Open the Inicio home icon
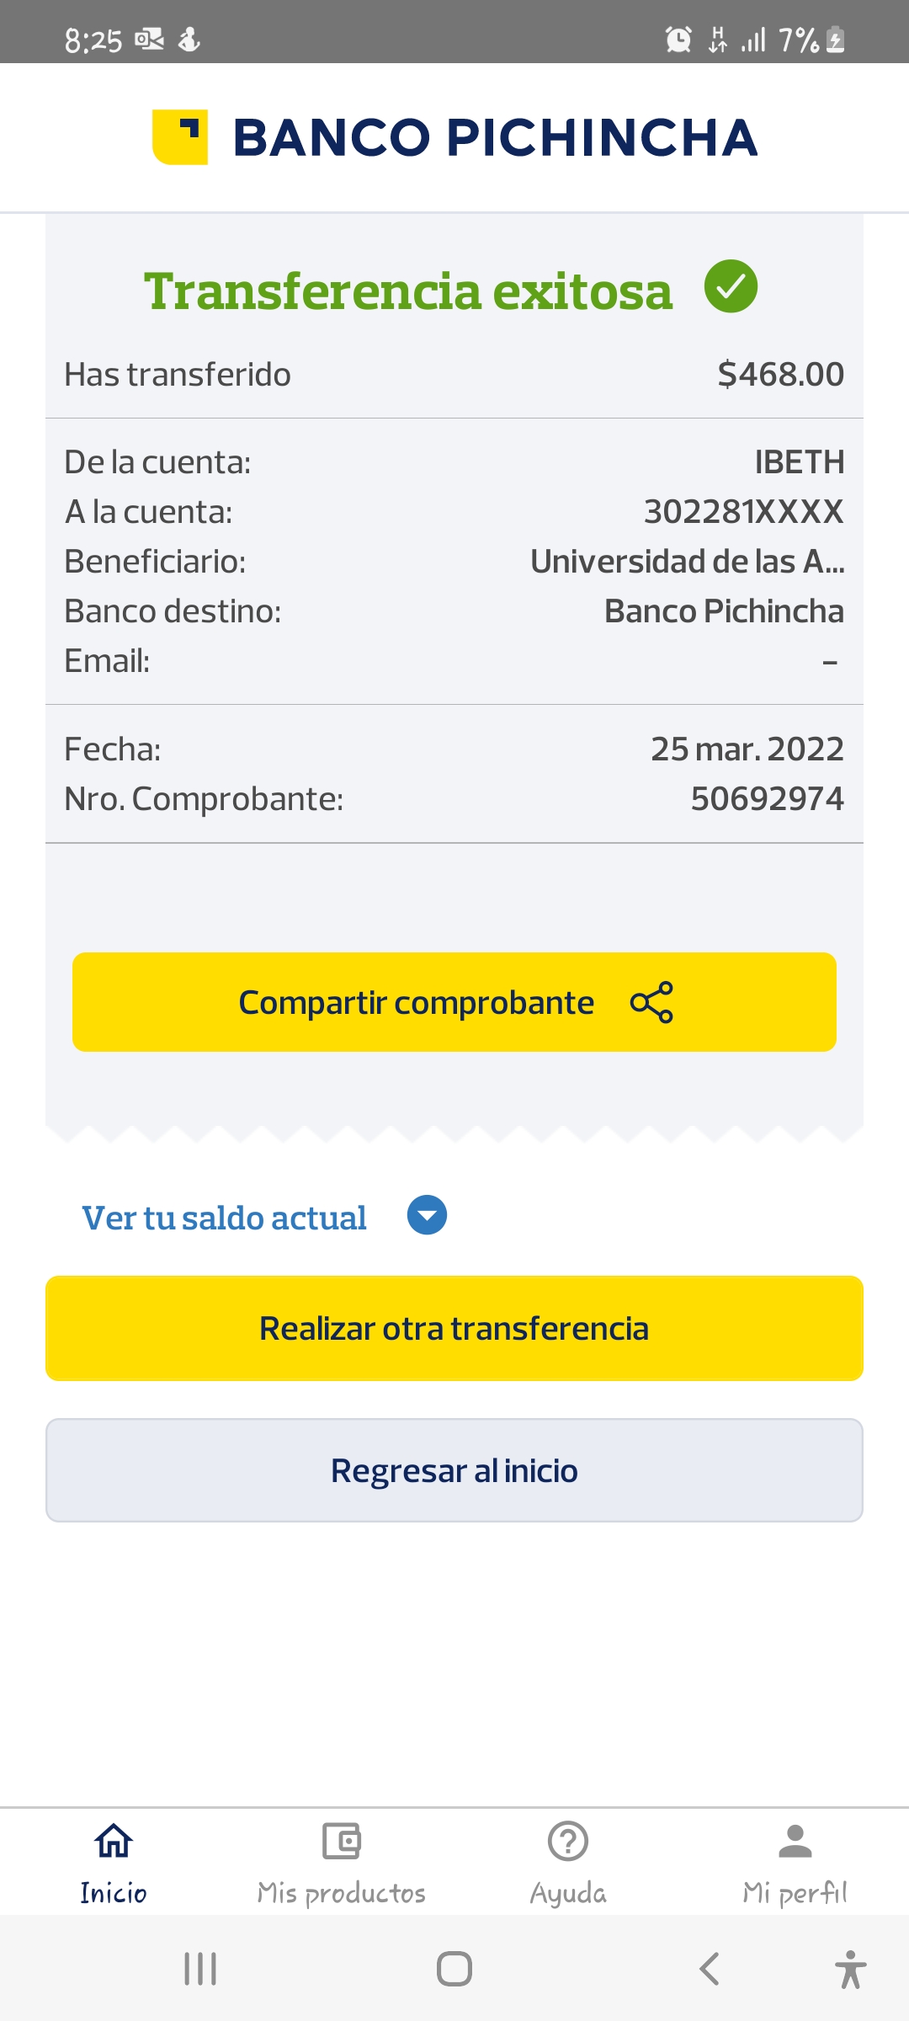909x2021 pixels. 114,1841
